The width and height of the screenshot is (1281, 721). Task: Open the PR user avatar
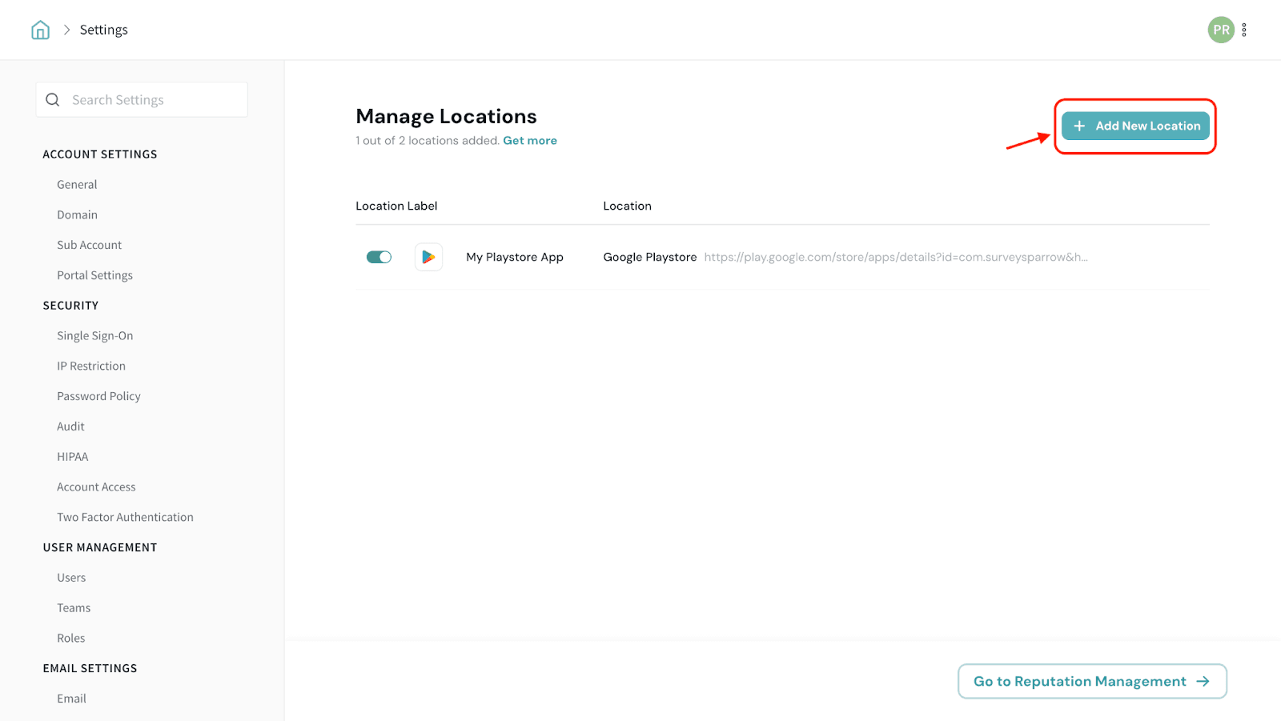click(1220, 30)
